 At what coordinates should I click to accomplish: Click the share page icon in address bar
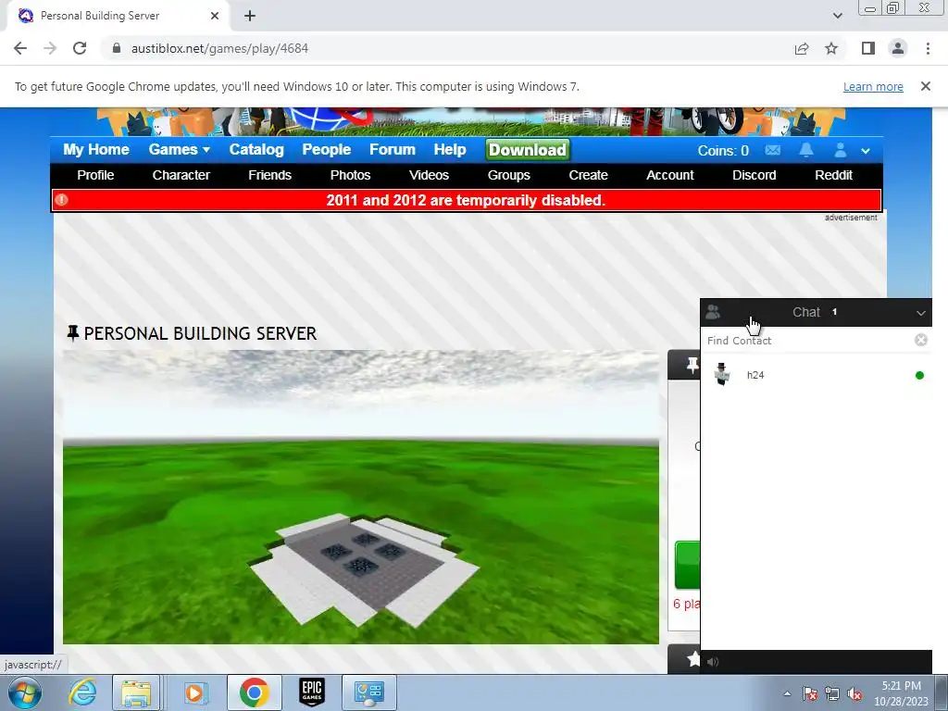point(802,48)
